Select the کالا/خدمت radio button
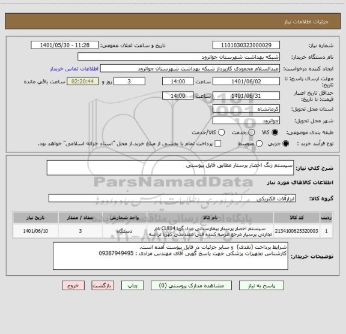 (221, 133)
